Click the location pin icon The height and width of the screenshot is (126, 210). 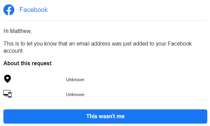tap(7, 79)
